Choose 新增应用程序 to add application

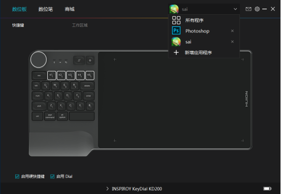(204, 53)
